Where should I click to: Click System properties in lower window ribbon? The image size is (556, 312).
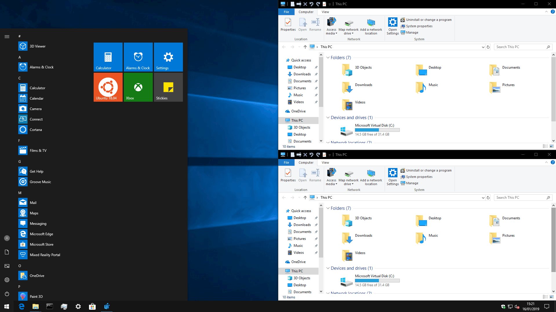pos(419,177)
